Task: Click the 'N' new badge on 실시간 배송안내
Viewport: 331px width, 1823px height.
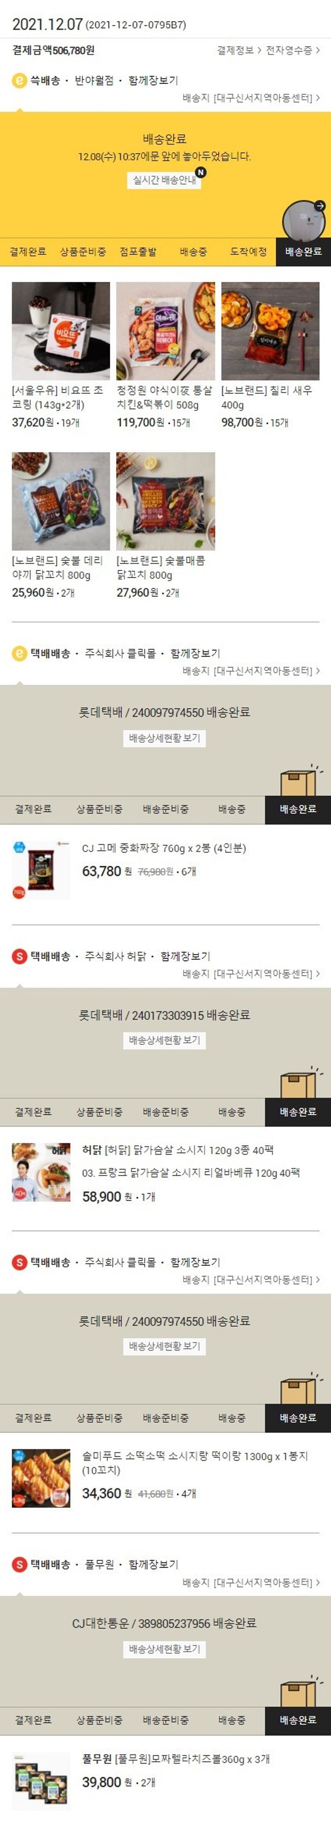Action: (201, 172)
